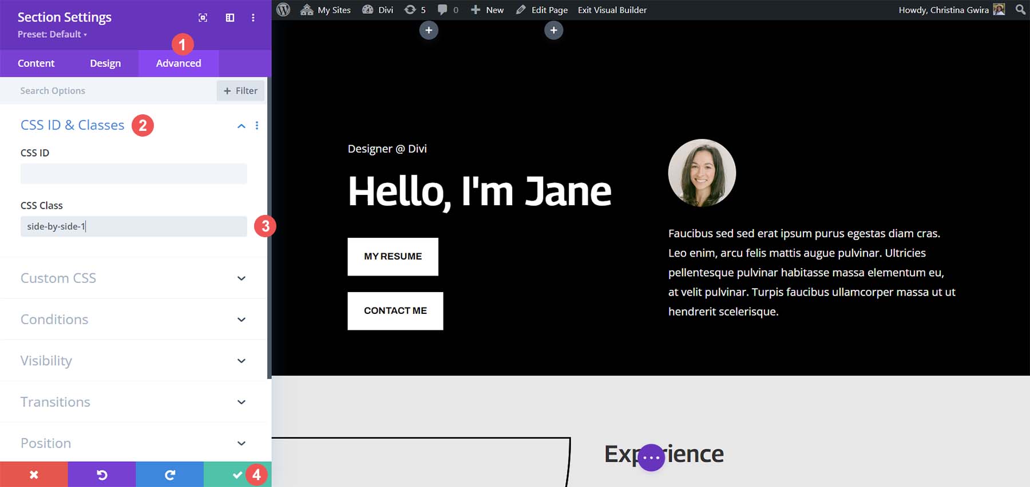Click the CSS ID input field
1030x487 pixels.
tap(134, 174)
